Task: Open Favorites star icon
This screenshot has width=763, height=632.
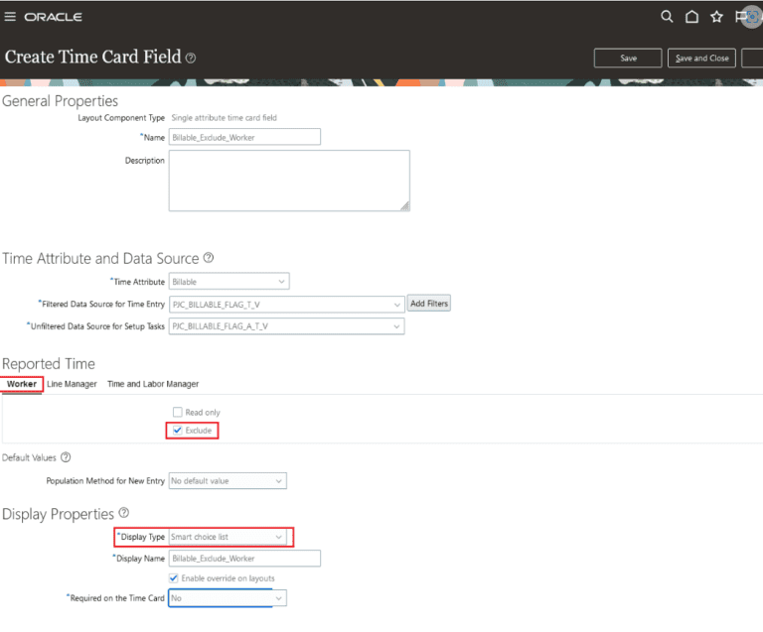Action: (x=716, y=17)
